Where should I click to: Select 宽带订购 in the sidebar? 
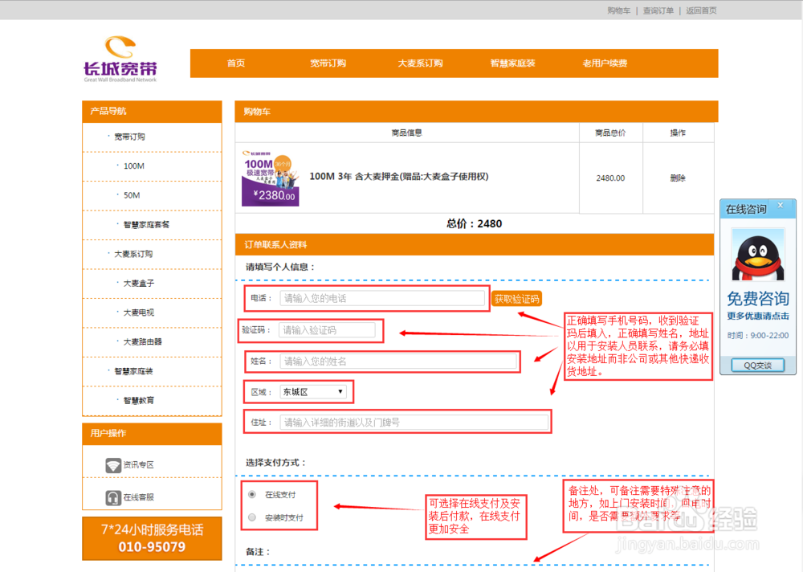pos(129,137)
